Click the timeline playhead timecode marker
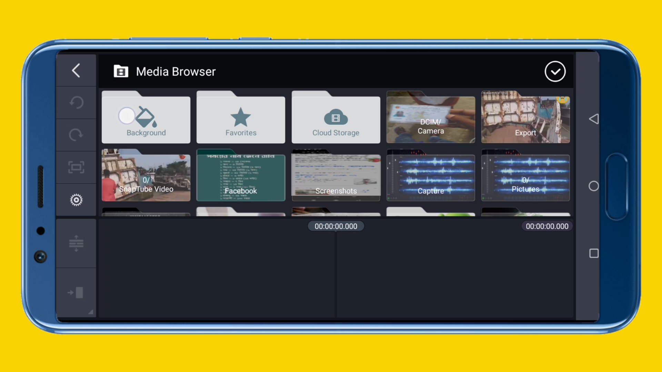Viewport: 662px width, 372px height. (336, 226)
